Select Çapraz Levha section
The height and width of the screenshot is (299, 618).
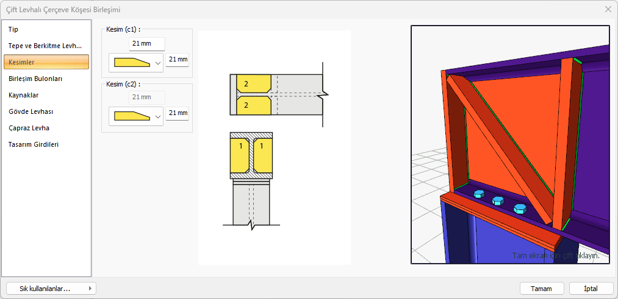pos(29,128)
